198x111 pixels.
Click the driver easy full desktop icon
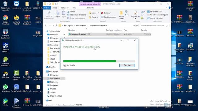190,6
